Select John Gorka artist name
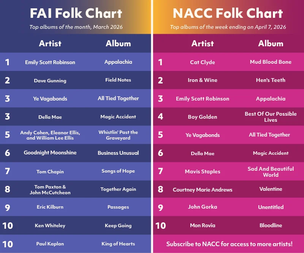This screenshot has width=304, height=253. (203, 207)
